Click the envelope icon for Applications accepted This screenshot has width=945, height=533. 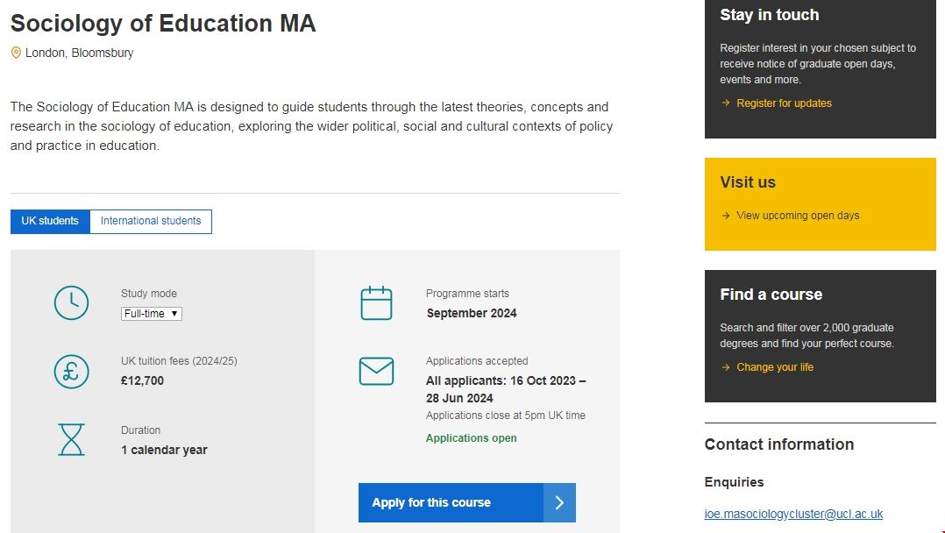point(376,371)
